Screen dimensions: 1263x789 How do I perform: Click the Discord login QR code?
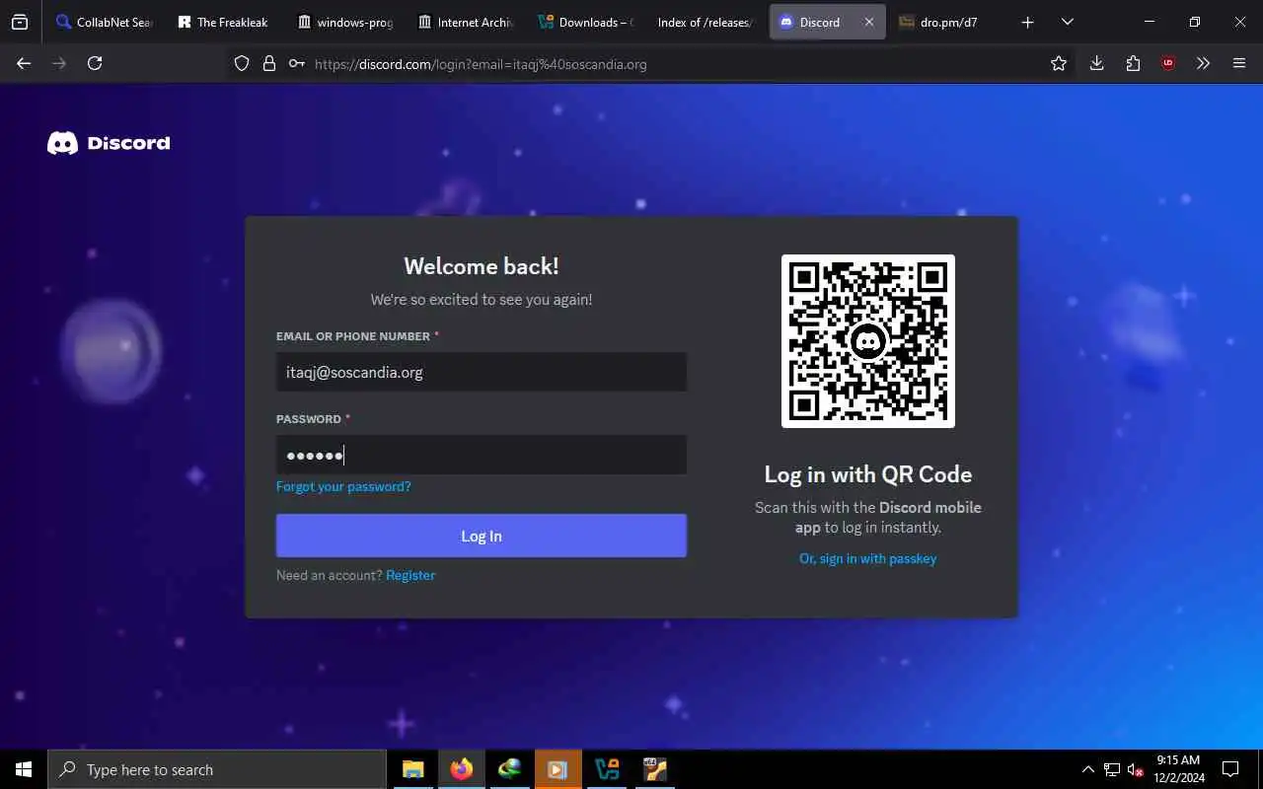point(868,341)
